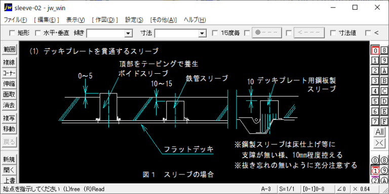Select the 移動 (move) tool
The image size is (389, 194).
click(x=9, y=129)
